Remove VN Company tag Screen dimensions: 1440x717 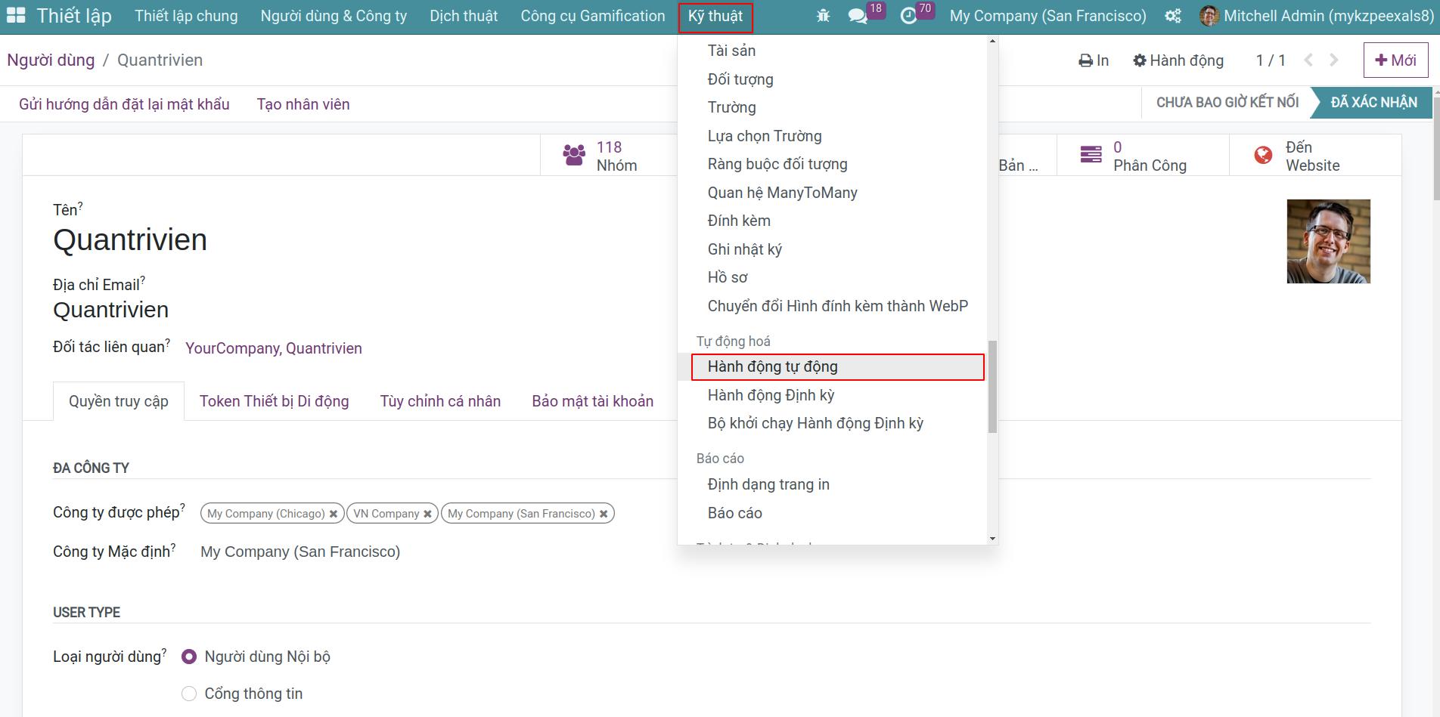tap(427, 514)
